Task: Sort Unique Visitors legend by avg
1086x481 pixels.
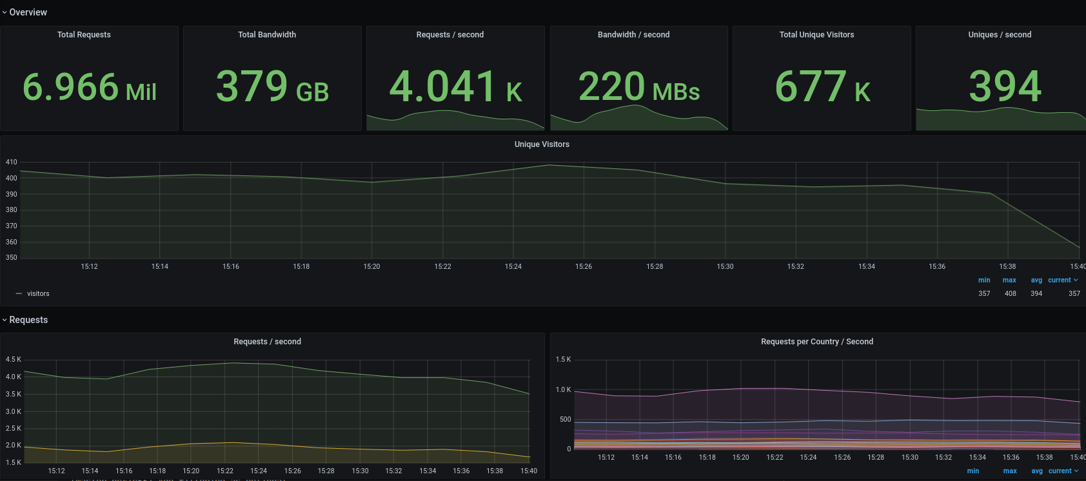Action: pos(1036,280)
